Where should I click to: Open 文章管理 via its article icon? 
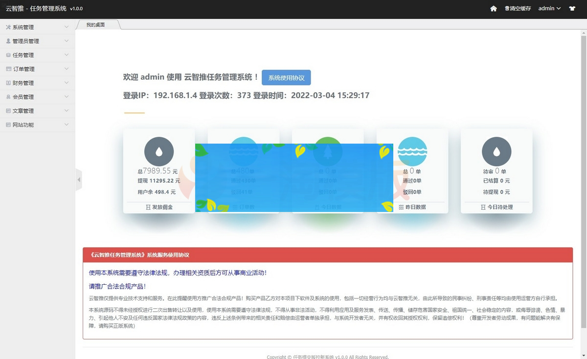click(8, 110)
